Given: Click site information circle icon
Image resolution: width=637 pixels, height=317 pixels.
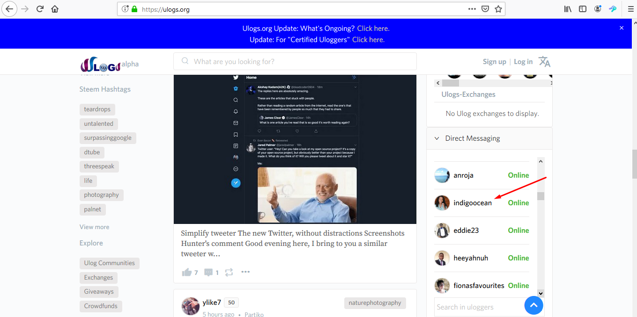Looking at the screenshot, I should (x=125, y=9).
